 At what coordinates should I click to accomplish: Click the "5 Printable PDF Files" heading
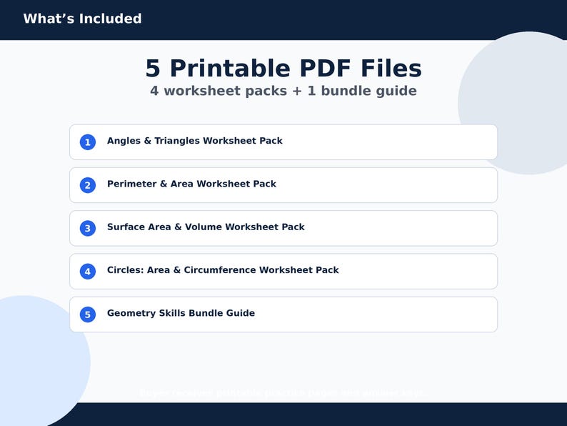click(283, 68)
